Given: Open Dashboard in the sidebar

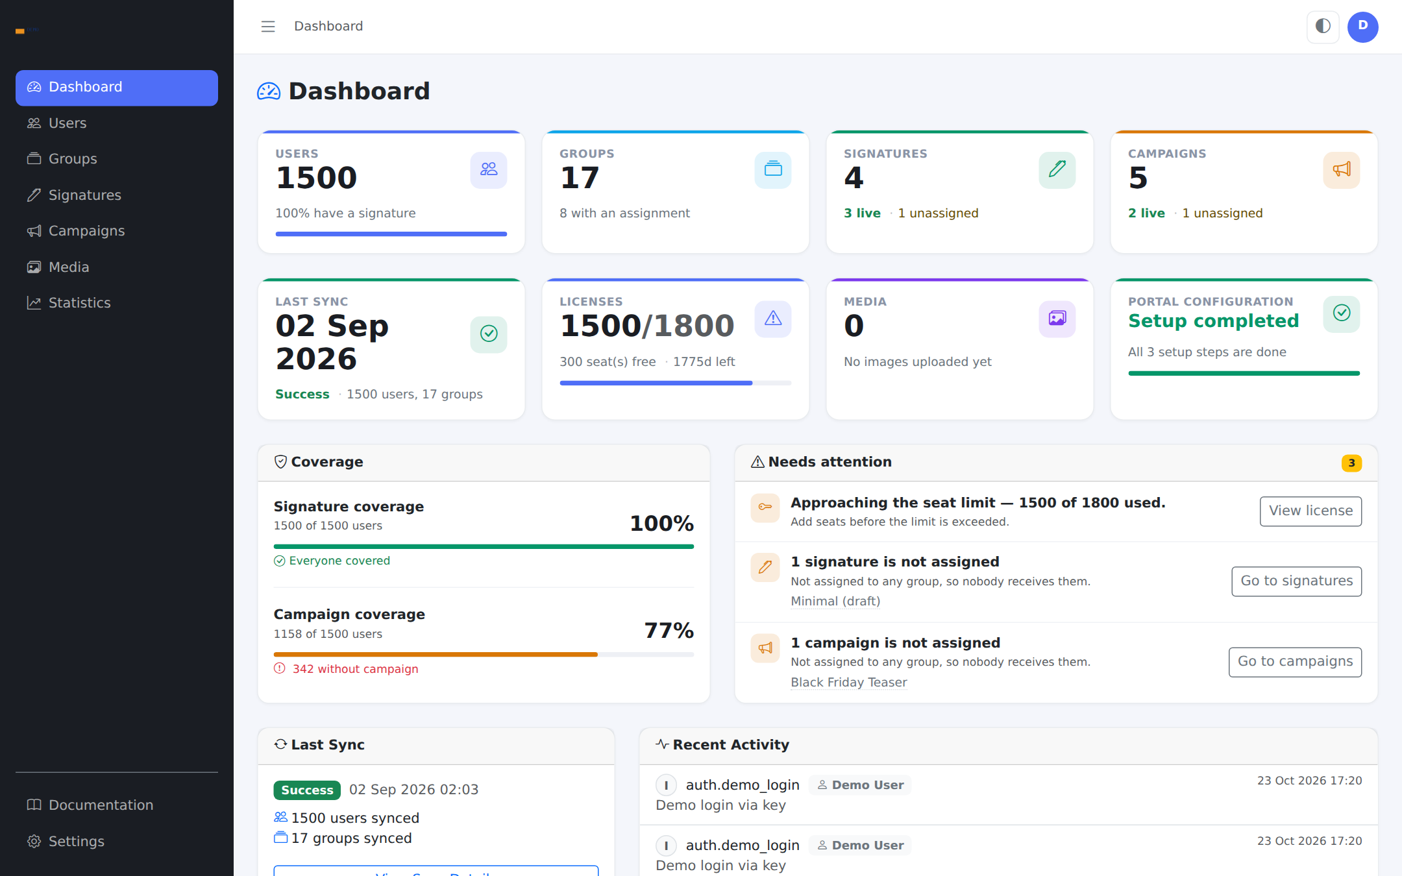Looking at the screenshot, I should pyautogui.click(x=117, y=88).
